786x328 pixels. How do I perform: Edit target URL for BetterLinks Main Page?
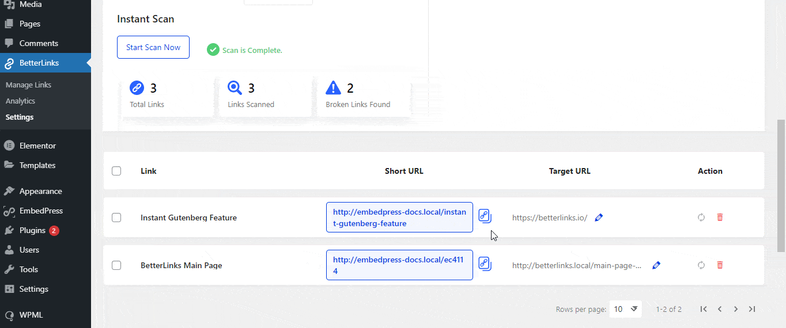656,265
